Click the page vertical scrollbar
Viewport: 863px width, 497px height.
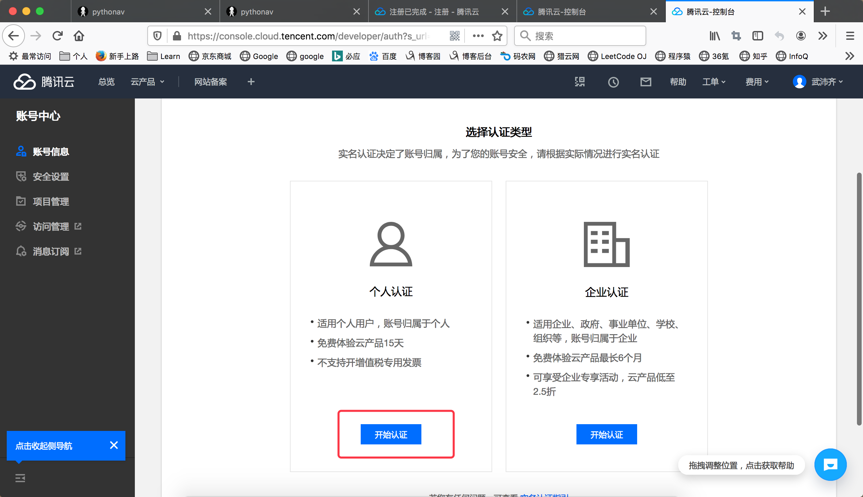tap(859, 299)
